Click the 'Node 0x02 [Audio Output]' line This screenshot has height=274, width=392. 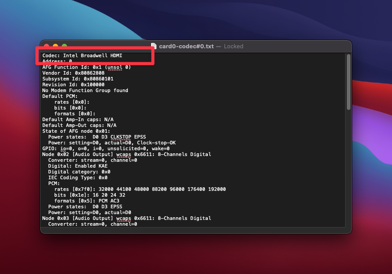(126, 154)
